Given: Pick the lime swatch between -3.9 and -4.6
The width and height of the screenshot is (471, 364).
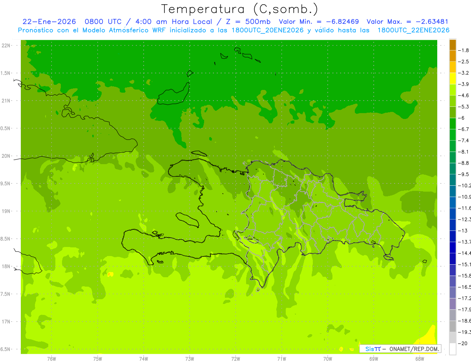Looking at the screenshot, I should click(x=453, y=90).
